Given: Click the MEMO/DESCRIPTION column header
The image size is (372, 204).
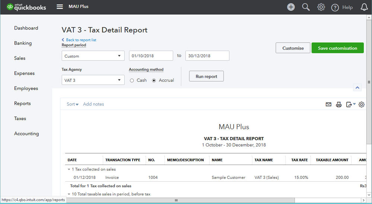Looking at the screenshot, I should (185, 160).
